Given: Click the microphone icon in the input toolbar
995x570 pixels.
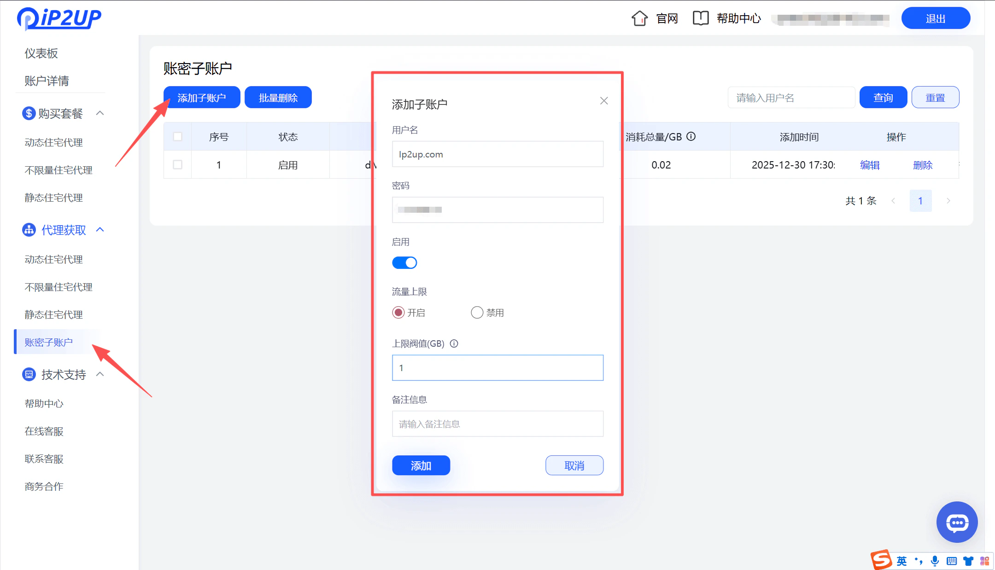Looking at the screenshot, I should coord(935,561).
